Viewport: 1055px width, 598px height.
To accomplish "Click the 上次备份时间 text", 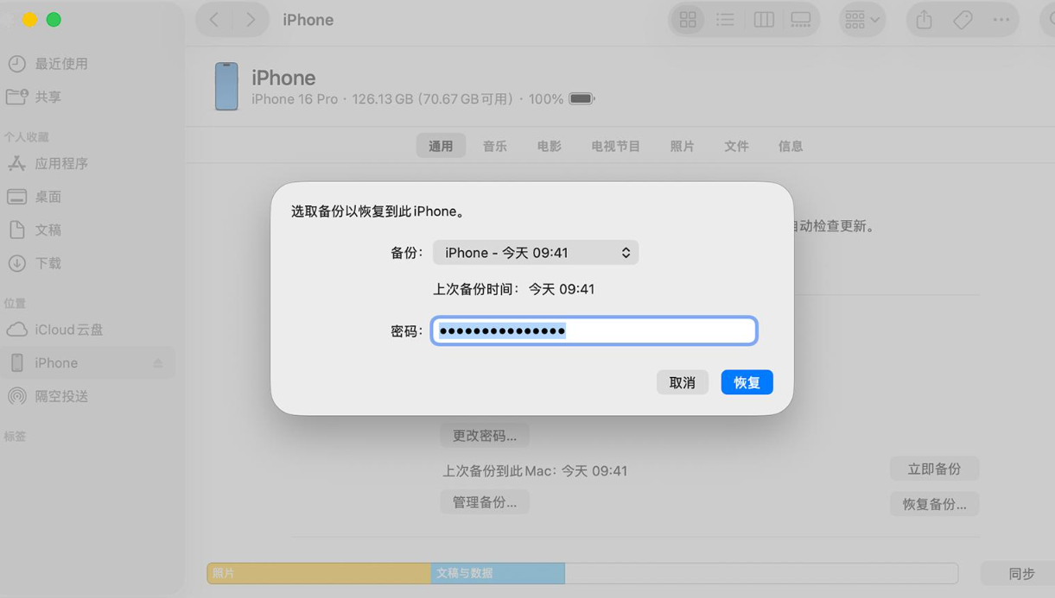I will (513, 289).
